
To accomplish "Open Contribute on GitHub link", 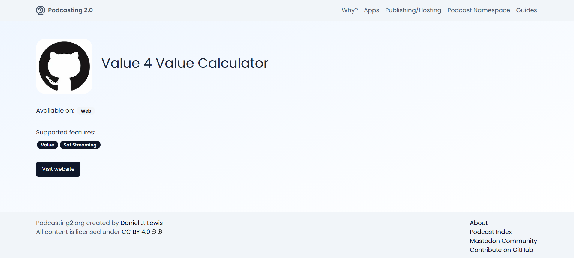I will point(501,250).
